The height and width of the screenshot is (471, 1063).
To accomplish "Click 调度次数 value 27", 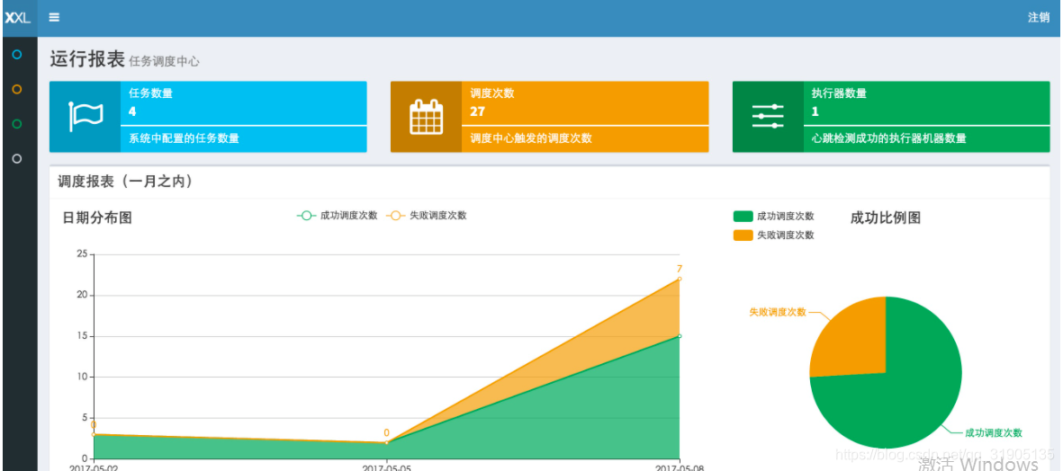I will point(477,111).
